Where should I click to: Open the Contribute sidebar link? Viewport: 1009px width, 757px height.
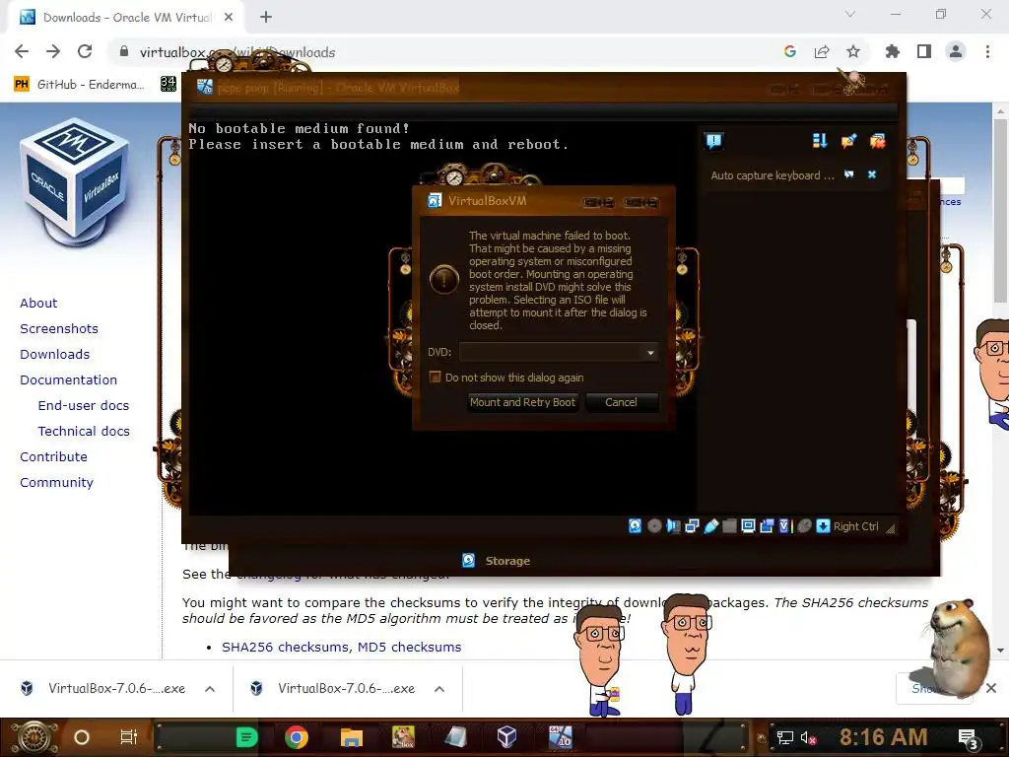tap(53, 457)
